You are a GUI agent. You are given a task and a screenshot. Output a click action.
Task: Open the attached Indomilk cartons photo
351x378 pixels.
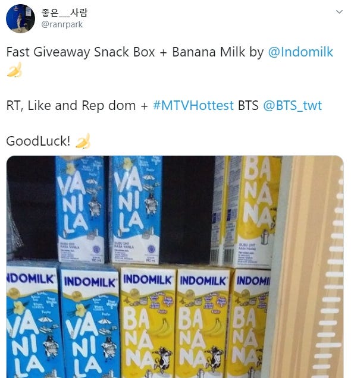[x=175, y=267]
